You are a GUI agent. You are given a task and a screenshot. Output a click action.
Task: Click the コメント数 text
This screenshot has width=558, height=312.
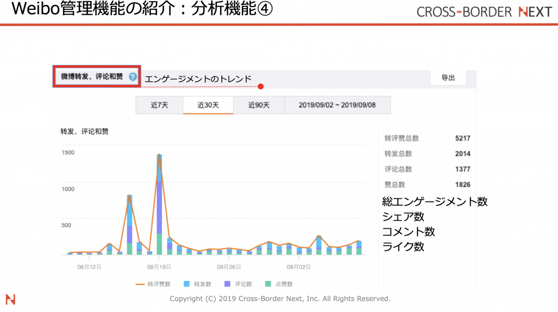[x=408, y=231]
